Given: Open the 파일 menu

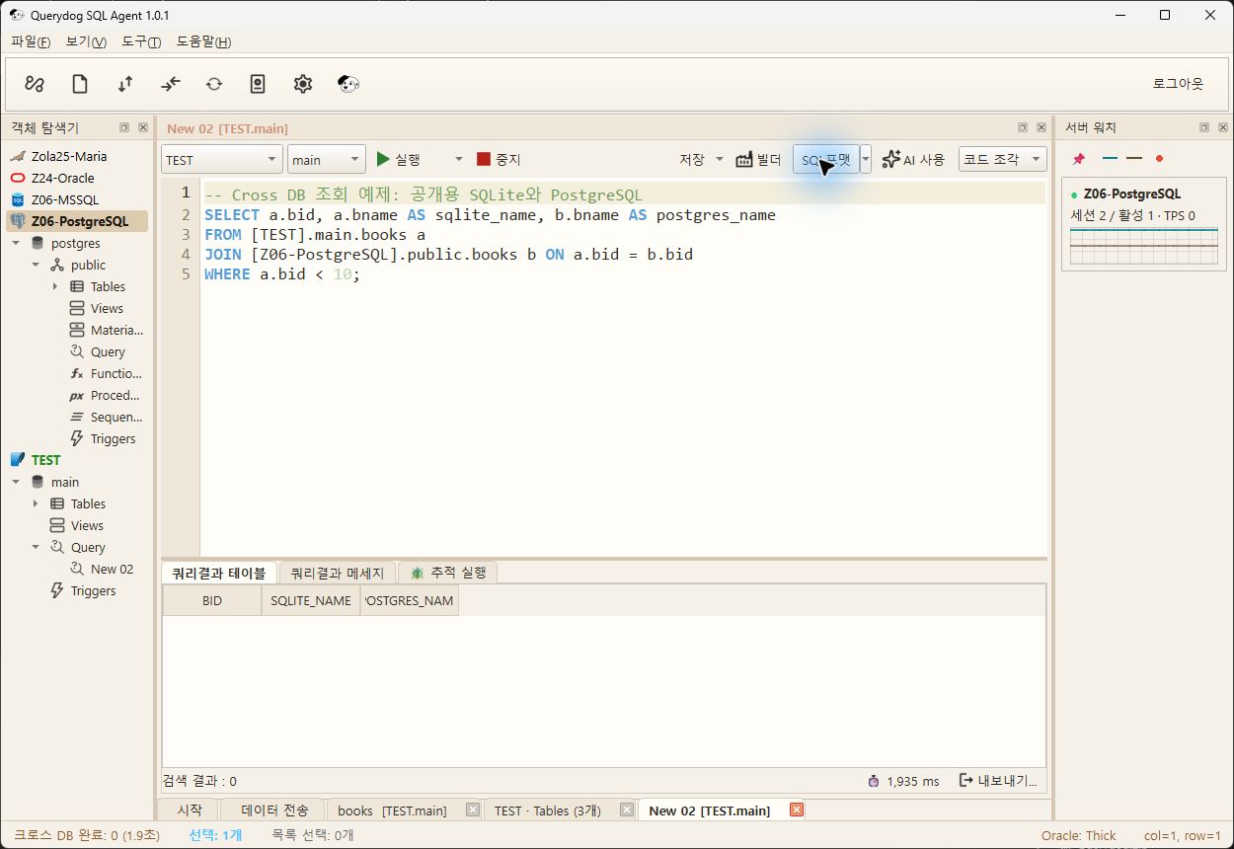Looking at the screenshot, I should pyautogui.click(x=31, y=41).
